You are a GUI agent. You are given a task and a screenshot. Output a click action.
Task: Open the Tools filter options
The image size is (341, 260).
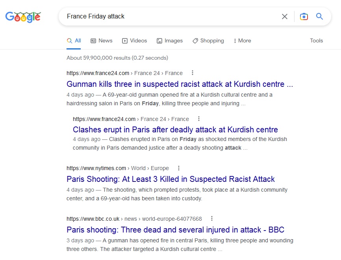pyautogui.click(x=317, y=40)
